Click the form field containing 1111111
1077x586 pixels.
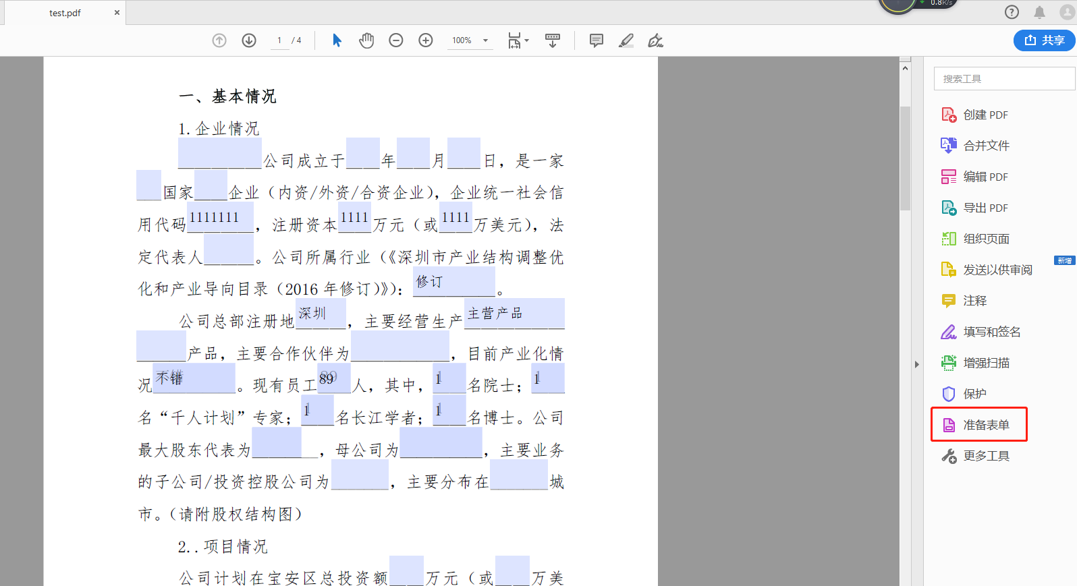pyautogui.click(x=220, y=218)
